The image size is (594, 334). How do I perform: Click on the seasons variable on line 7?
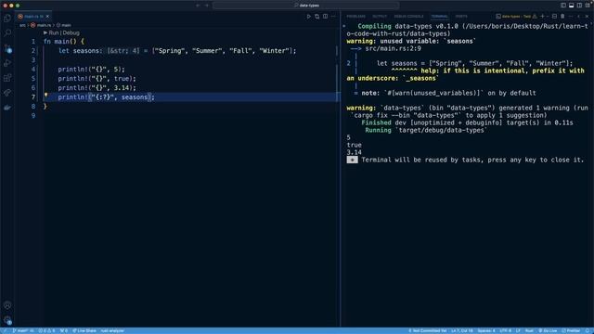134,97
